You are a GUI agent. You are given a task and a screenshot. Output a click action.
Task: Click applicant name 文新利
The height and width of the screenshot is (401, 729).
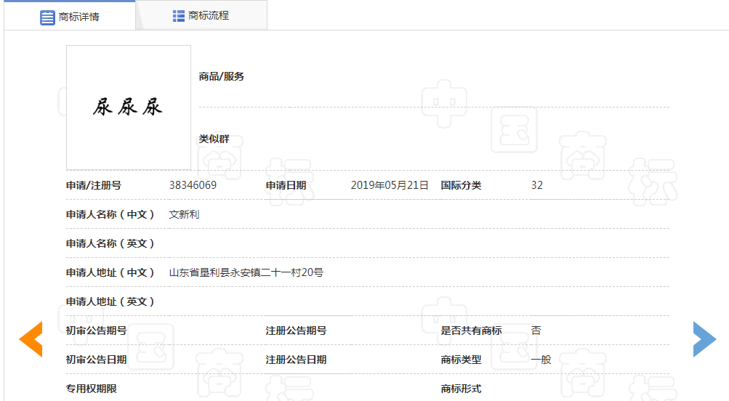coord(184,214)
